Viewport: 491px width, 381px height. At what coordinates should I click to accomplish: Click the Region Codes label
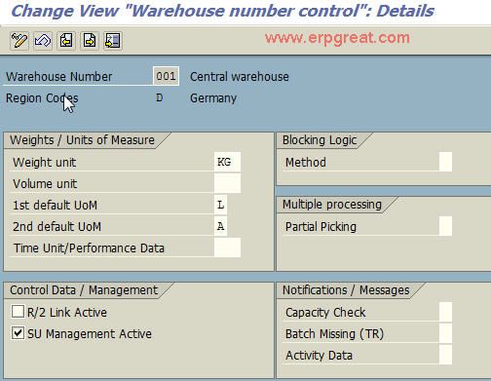point(42,98)
